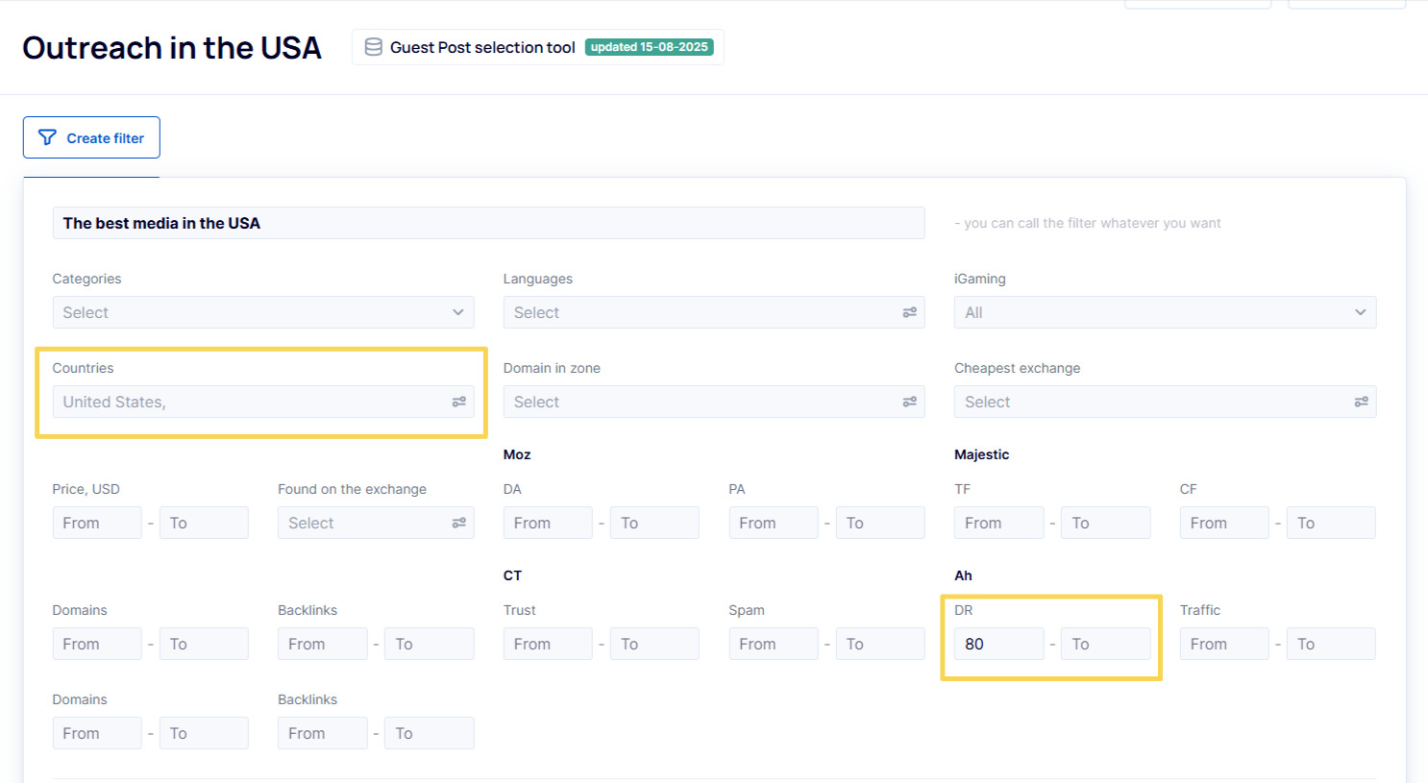Click the Price, USD From field
The image size is (1428, 783).
(x=97, y=523)
